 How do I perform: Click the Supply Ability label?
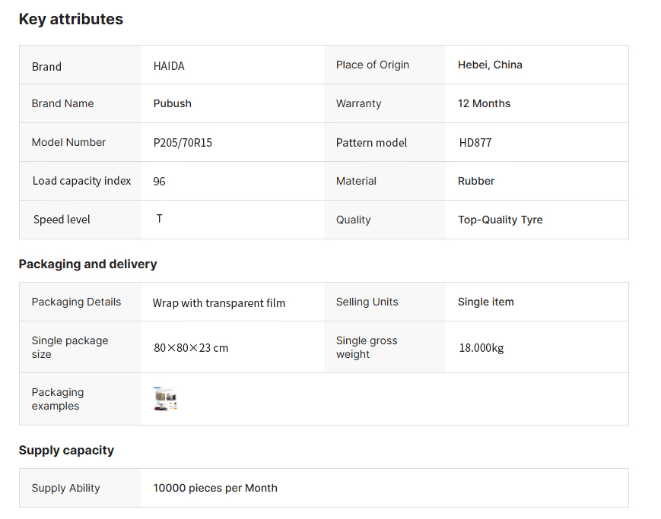pos(65,488)
